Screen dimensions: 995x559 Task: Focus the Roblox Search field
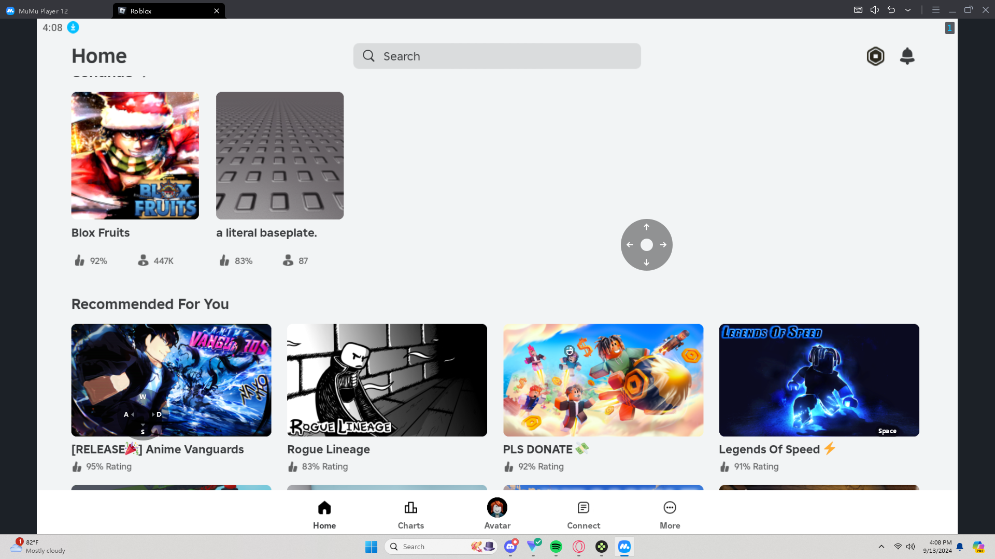(x=497, y=56)
